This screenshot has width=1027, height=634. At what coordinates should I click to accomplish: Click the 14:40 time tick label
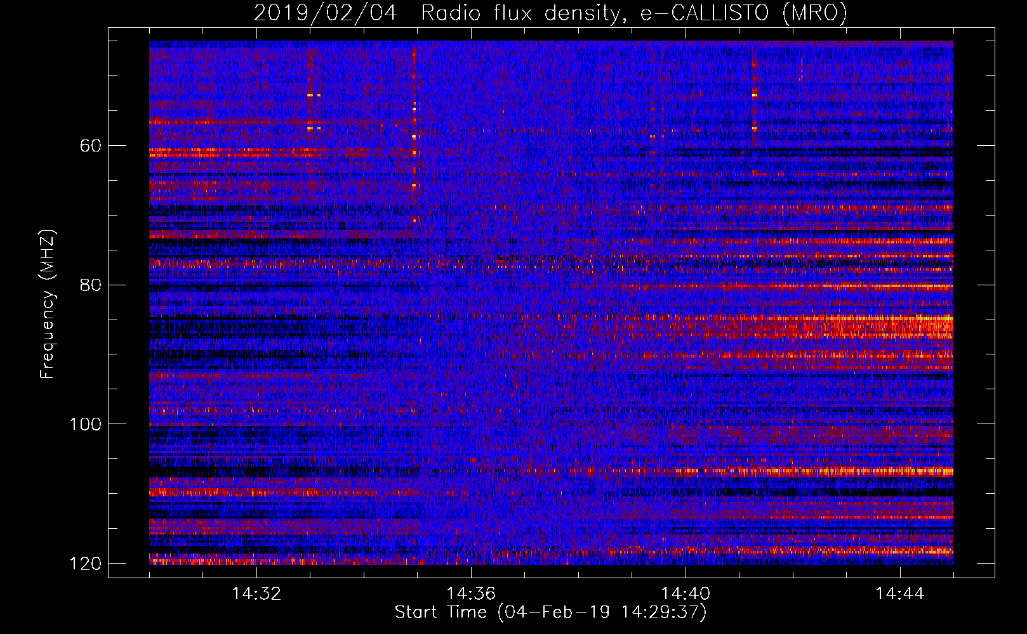click(x=686, y=594)
